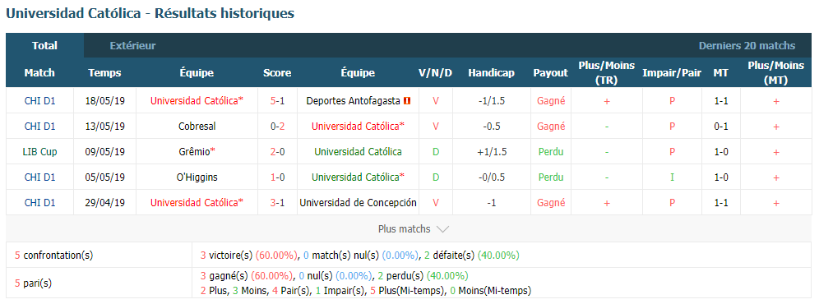Click the CHI D1 league on 18/05/19
Viewport: 819px width, 304px height.
(x=39, y=101)
